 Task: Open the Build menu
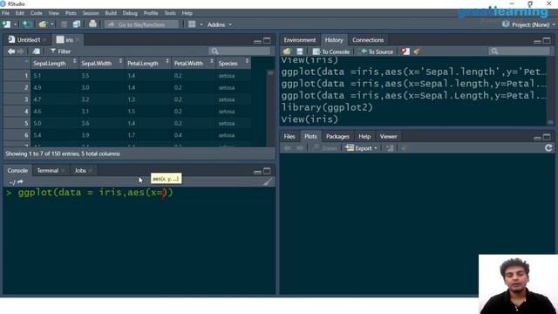111,13
